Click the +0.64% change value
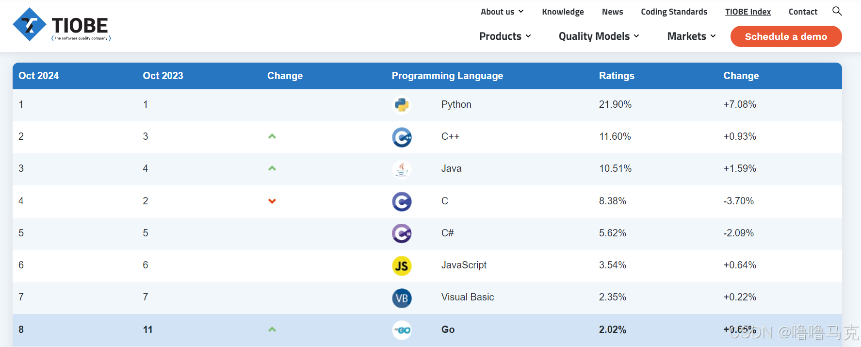This screenshot has height=347, width=861. (740, 265)
